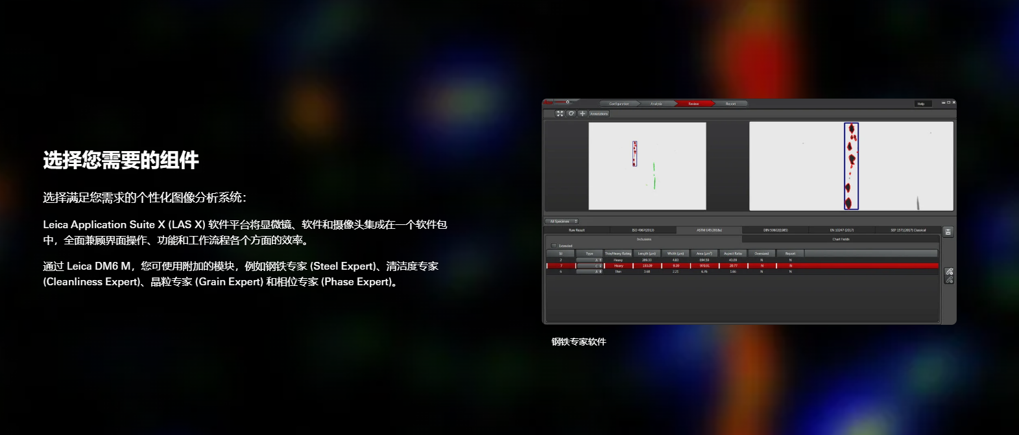Sort by the Area column header
This screenshot has width=1019, height=435.
coord(704,253)
